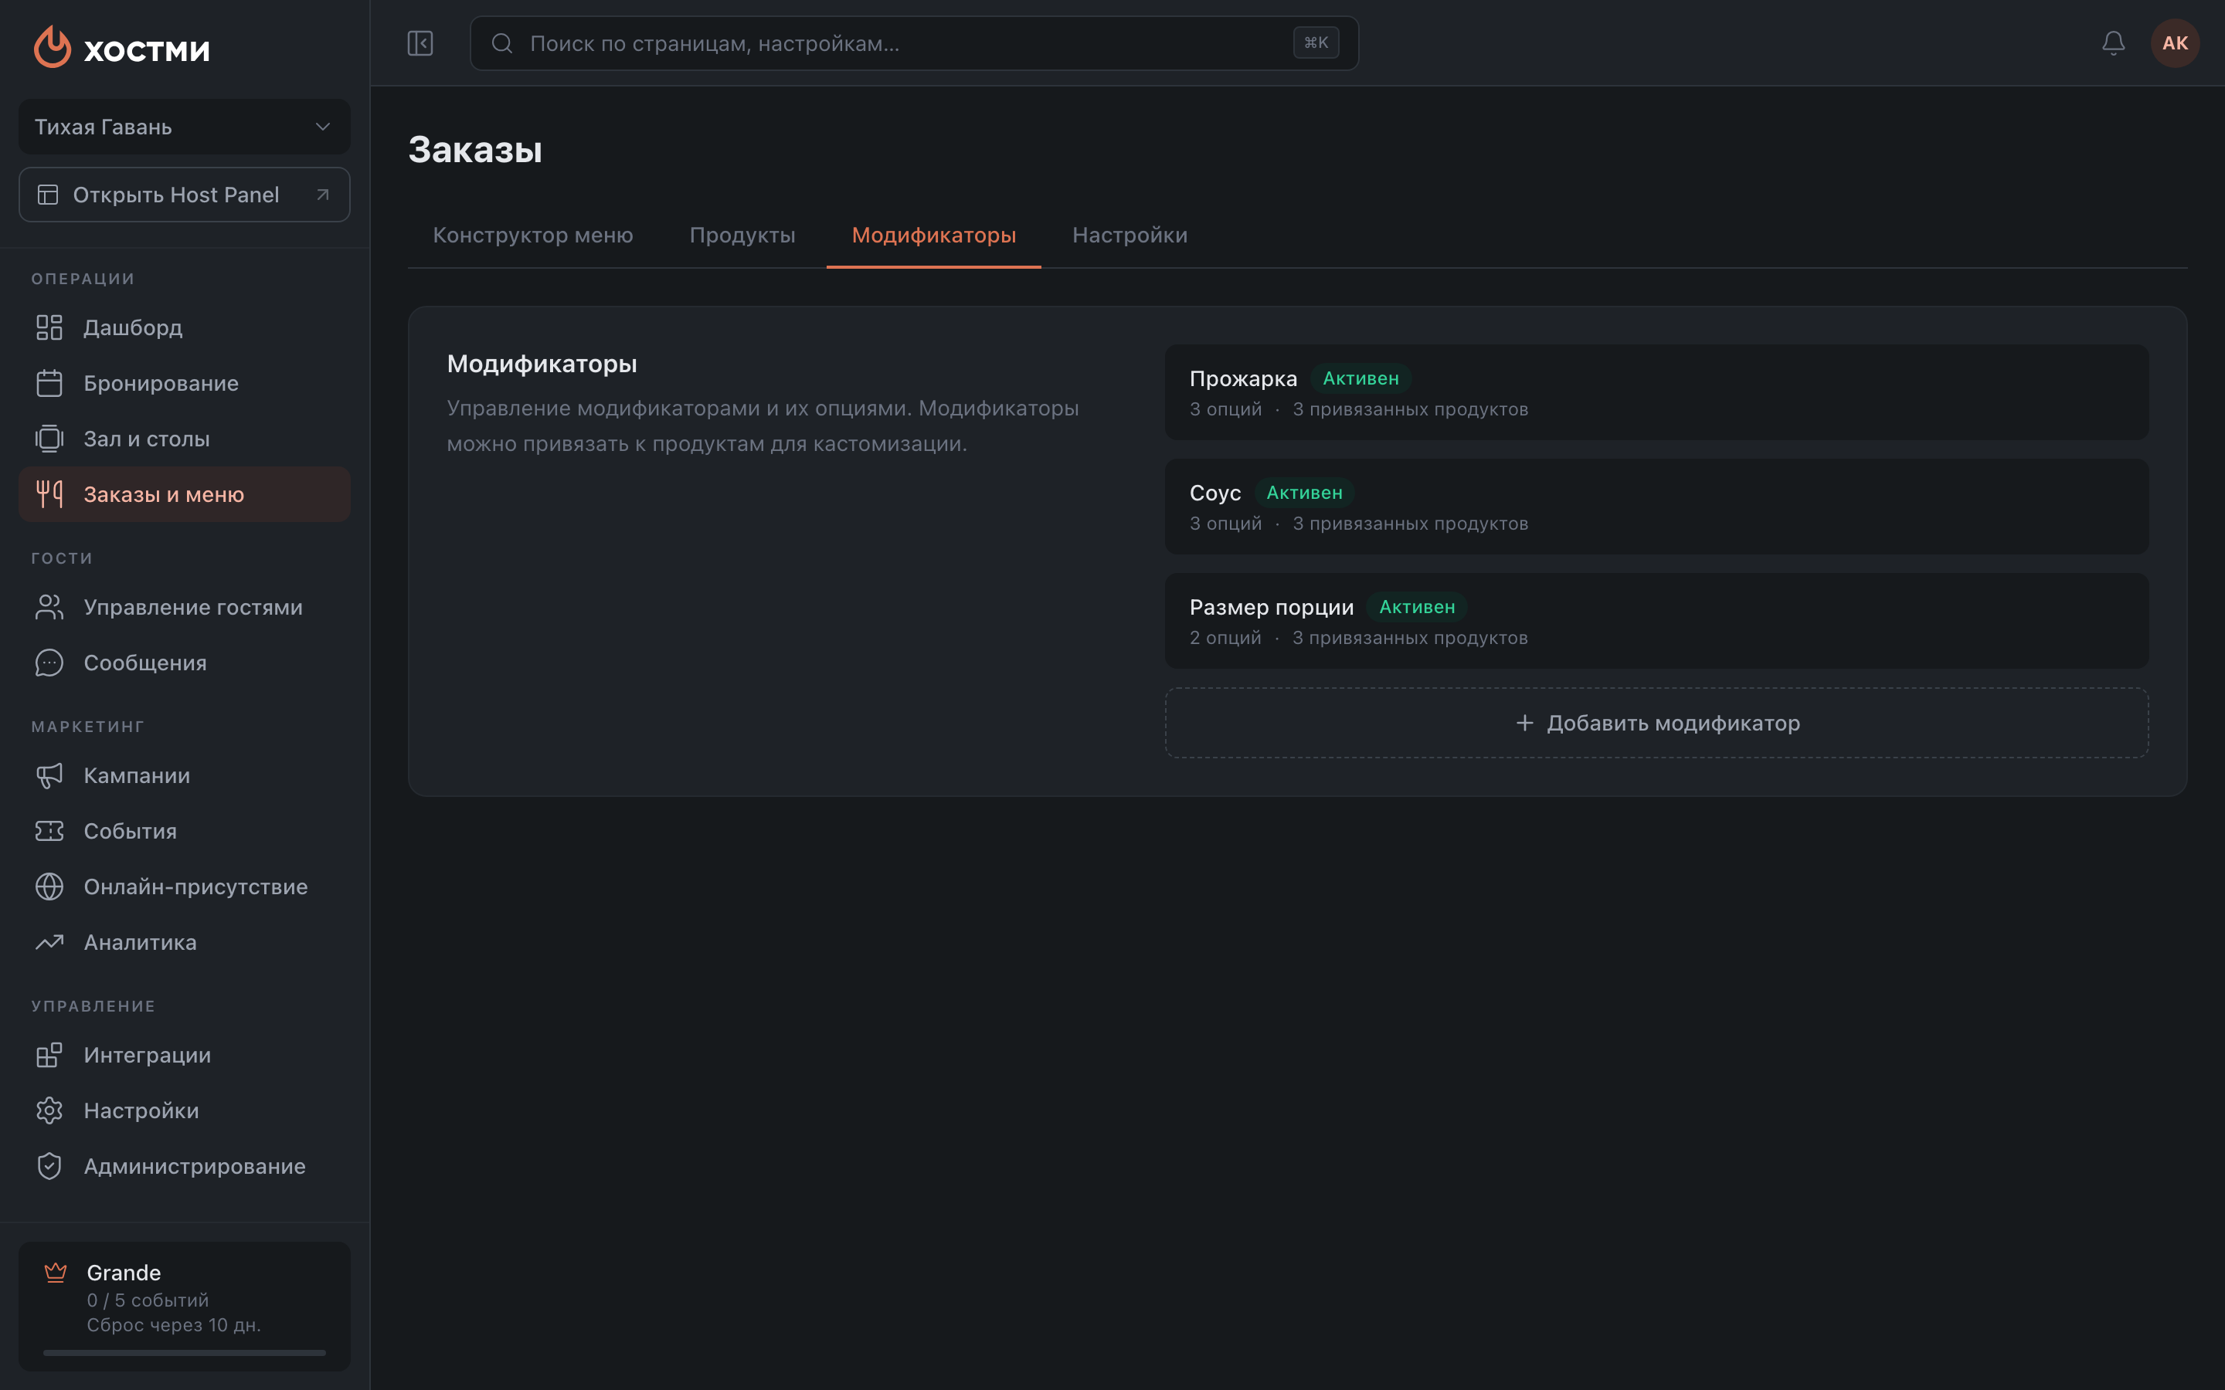
Task: Switch to Конструктор меню tab
Action: (533, 236)
